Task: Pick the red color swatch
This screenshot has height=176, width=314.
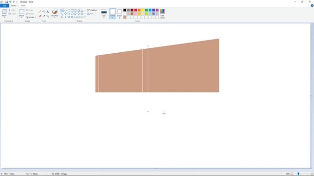Action: tap(135, 10)
